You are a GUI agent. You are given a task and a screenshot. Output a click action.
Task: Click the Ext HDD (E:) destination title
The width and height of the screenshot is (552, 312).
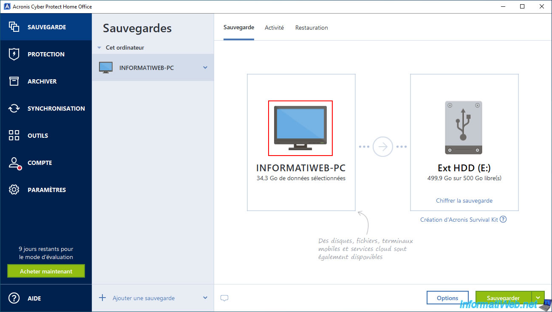464,167
